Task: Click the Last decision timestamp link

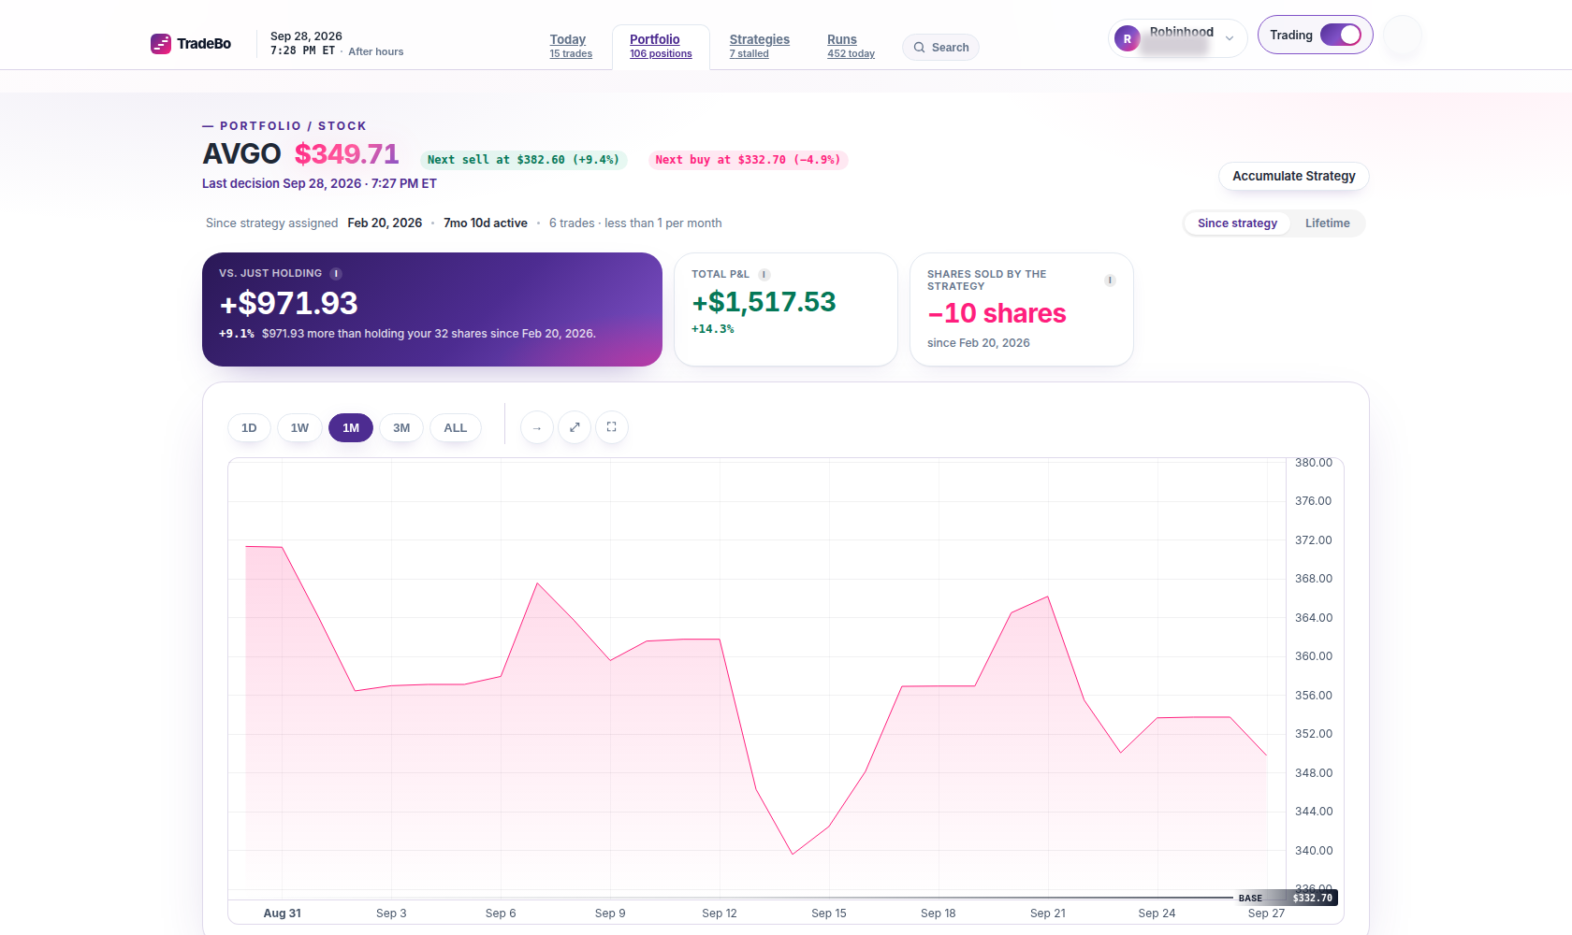Action: point(319,184)
